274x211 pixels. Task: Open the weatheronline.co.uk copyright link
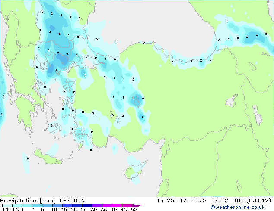tap(238, 207)
